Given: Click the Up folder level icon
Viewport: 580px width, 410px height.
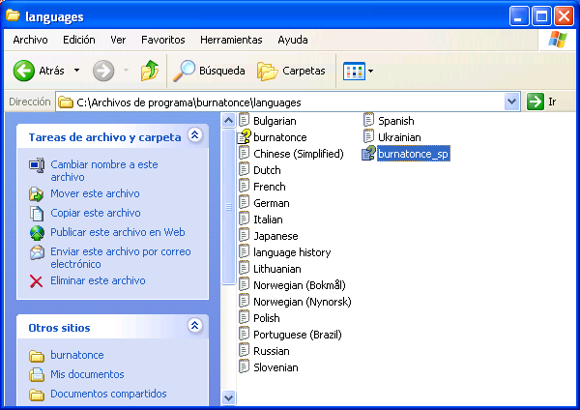Looking at the screenshot, I should [x=149, y=71].
